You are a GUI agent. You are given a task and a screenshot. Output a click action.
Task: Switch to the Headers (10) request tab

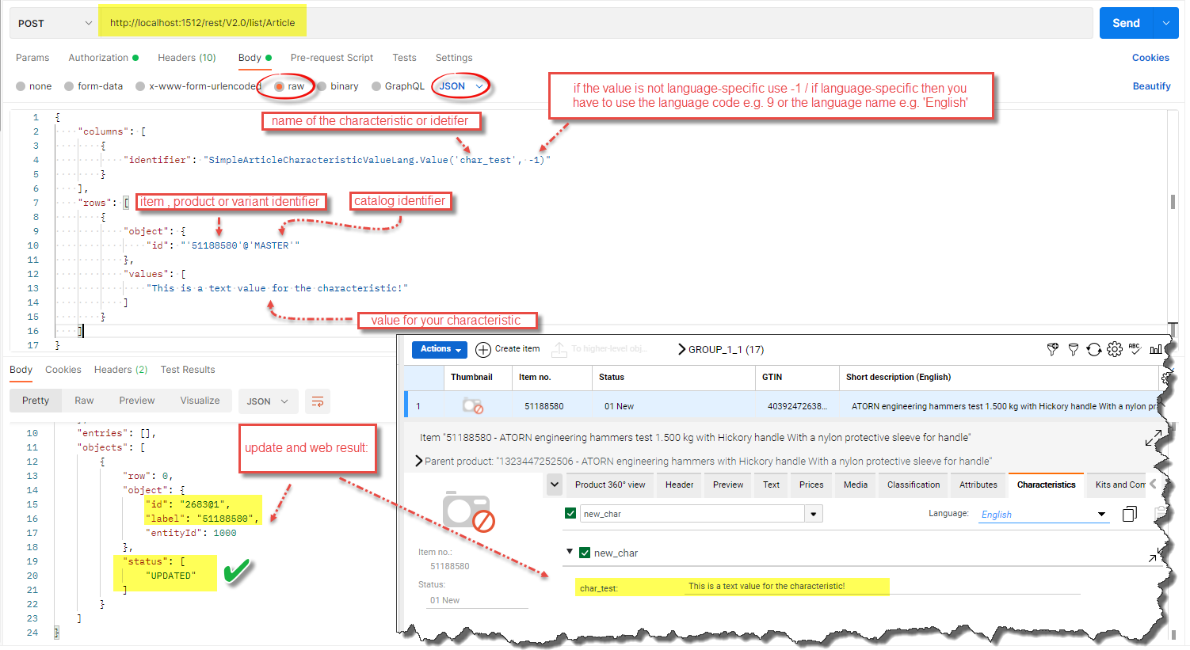[x=187, y=58]
